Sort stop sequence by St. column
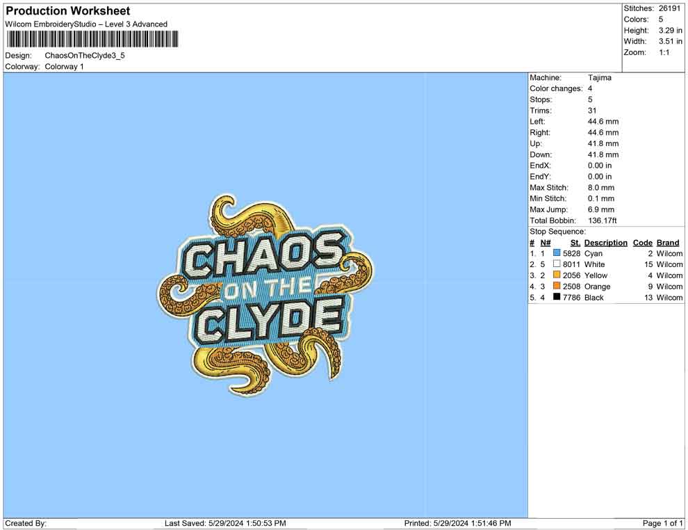 click(575, 242)
